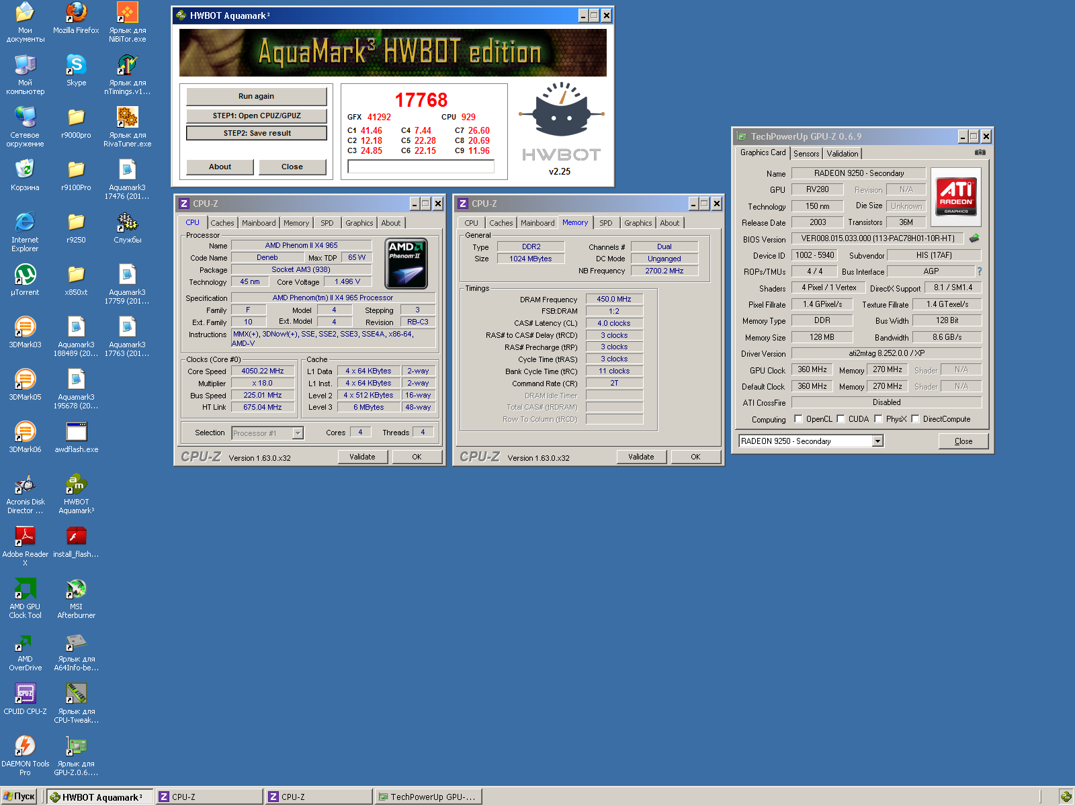The height and width of the screenshot is (806, 1075).
Task: Click Validate in the left CPU-Z window
Action: [362, 457]
